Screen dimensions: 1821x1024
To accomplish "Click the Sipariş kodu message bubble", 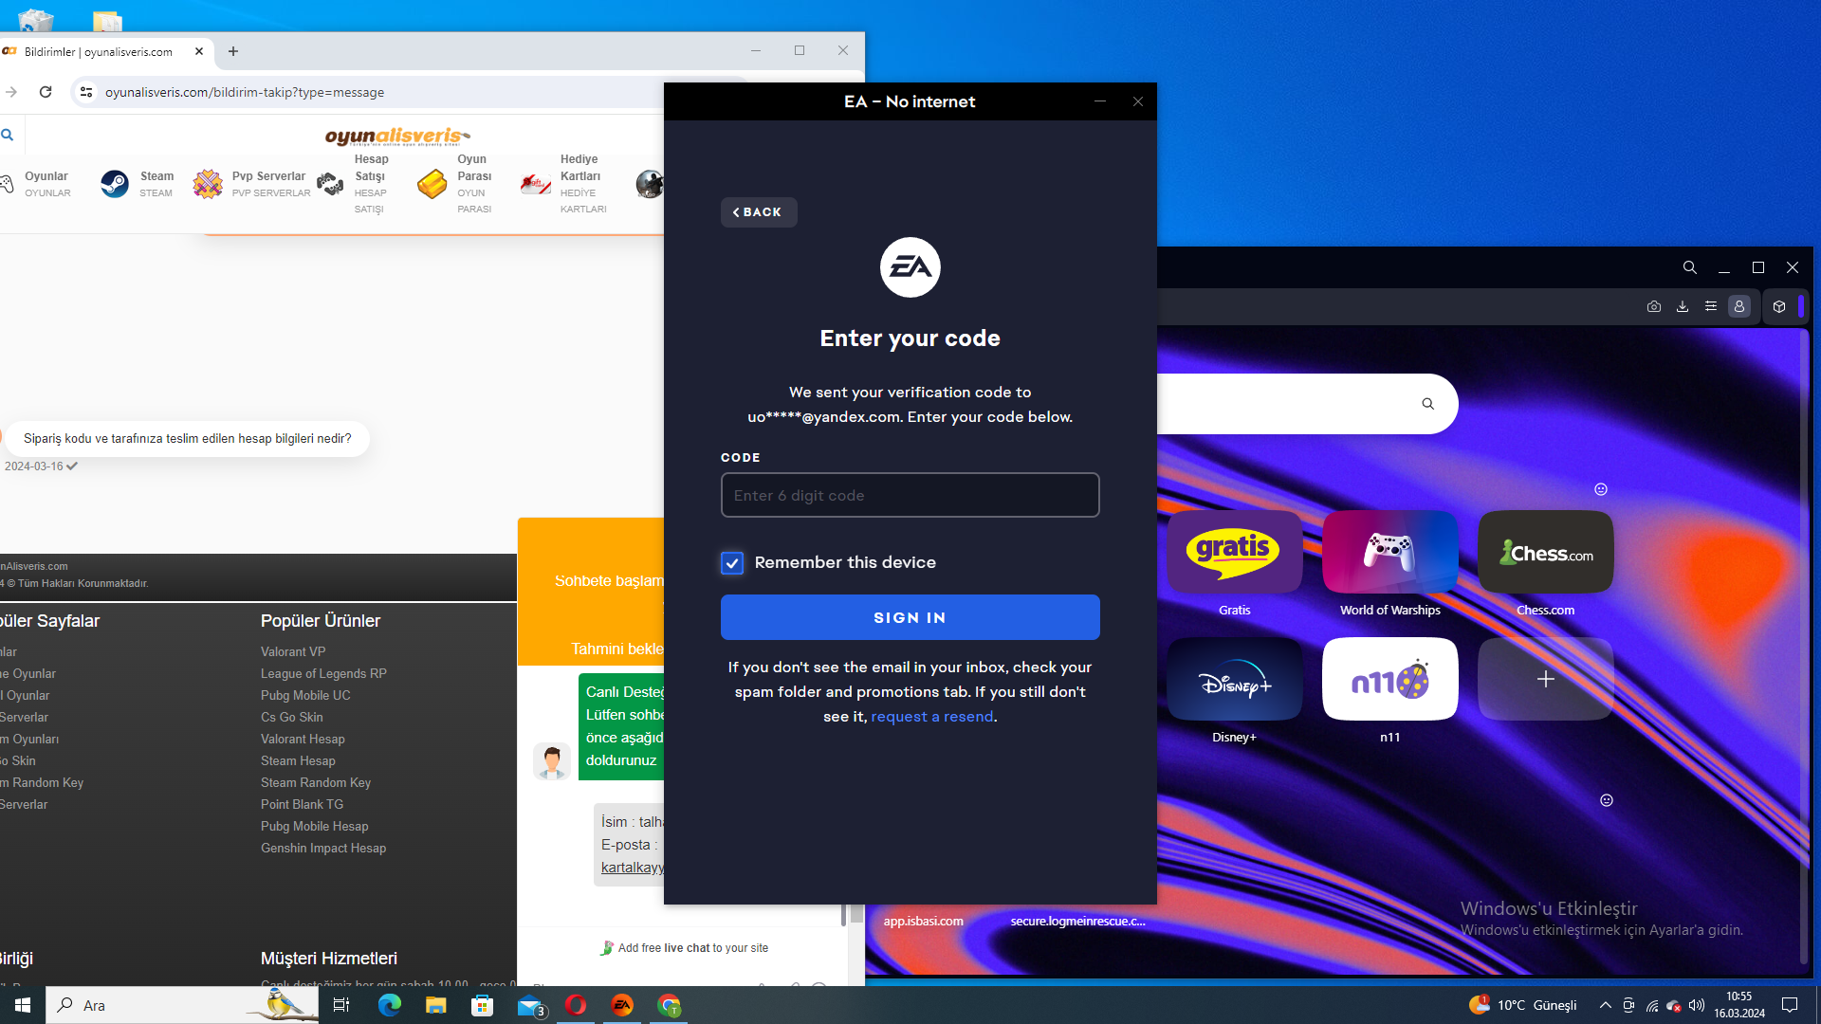I will tap(187, 438).
